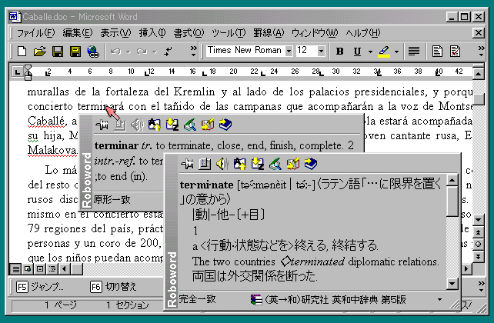Image resolution: width=494 pixels, height=323 pixels.
Task: Open the ヘルプ(H) menu
Action: tap(363, 33)
